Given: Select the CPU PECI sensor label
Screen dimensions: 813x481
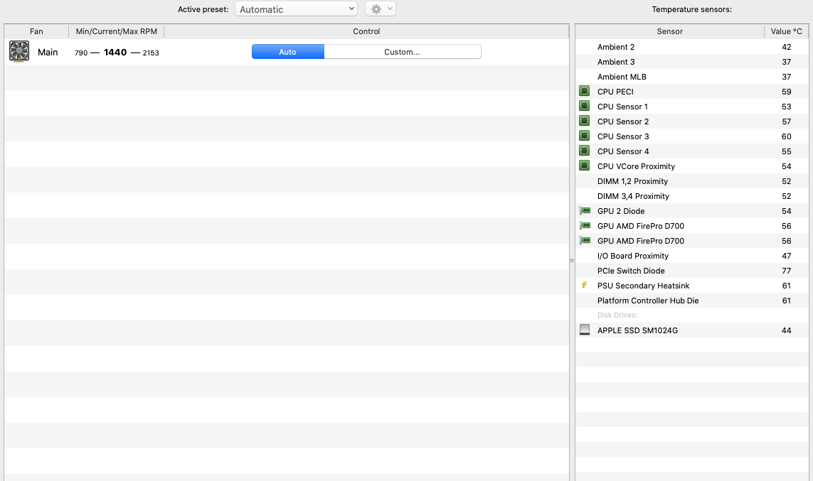Looking at the screenshot, I should [615, 92].
